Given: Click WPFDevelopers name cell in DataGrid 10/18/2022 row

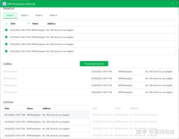Looking at the screenshot, I should (x=38, y=37).
